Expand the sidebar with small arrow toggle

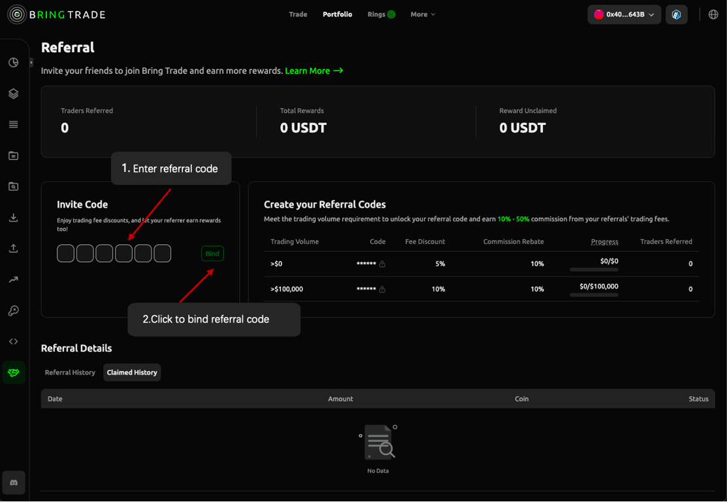click(31, 62)
